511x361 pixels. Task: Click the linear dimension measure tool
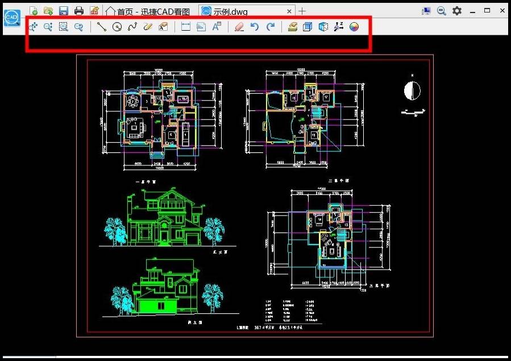[185, 27]
